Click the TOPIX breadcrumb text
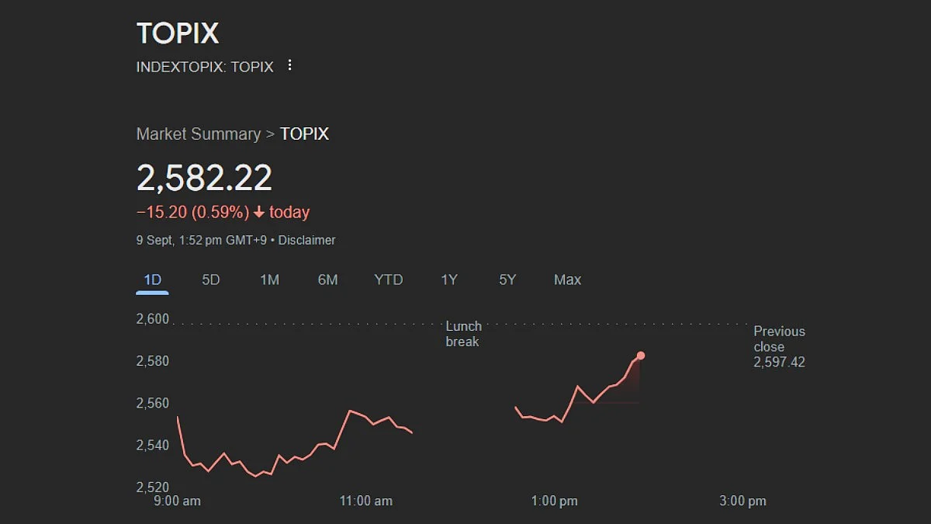The height and width of the screenshot is (524, 931). coord(304,134)
